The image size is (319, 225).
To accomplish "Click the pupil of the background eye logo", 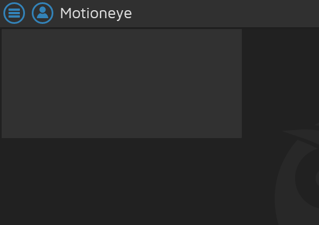I will 317,178.
